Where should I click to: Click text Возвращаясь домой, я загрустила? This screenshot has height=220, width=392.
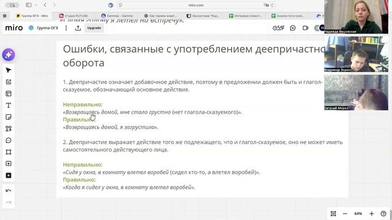(110, 127)
